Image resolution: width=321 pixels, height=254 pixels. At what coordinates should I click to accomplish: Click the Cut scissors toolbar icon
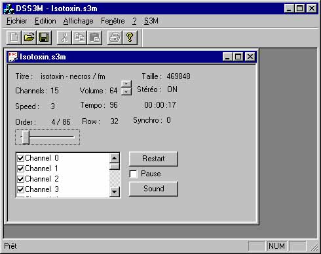tap(64, 37)
